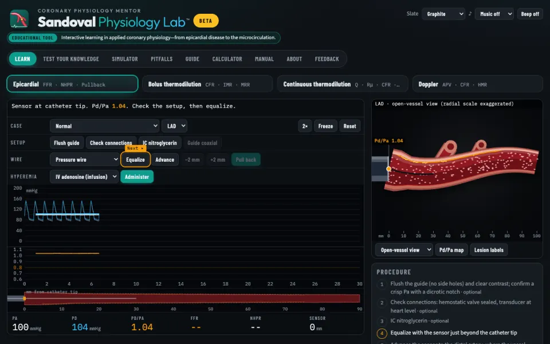550x344 pixels.
Task: Click the BETA badge
Action: tap(206, 21)
